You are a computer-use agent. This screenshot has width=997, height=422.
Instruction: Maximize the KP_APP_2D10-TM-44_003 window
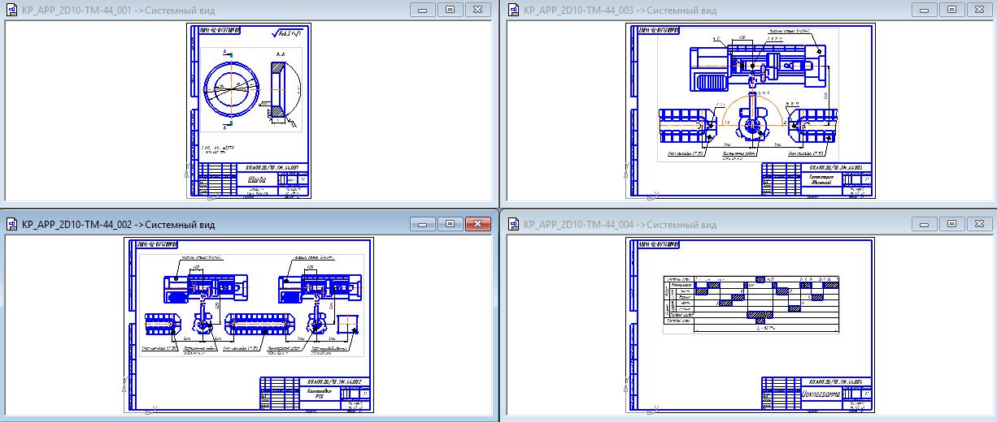point(952,10)
